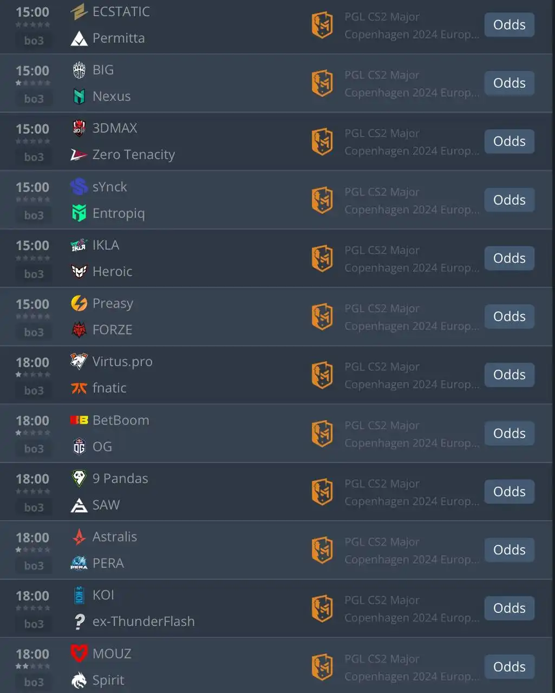
Task: Select the BetBoom team name
Action: point(121,420)
